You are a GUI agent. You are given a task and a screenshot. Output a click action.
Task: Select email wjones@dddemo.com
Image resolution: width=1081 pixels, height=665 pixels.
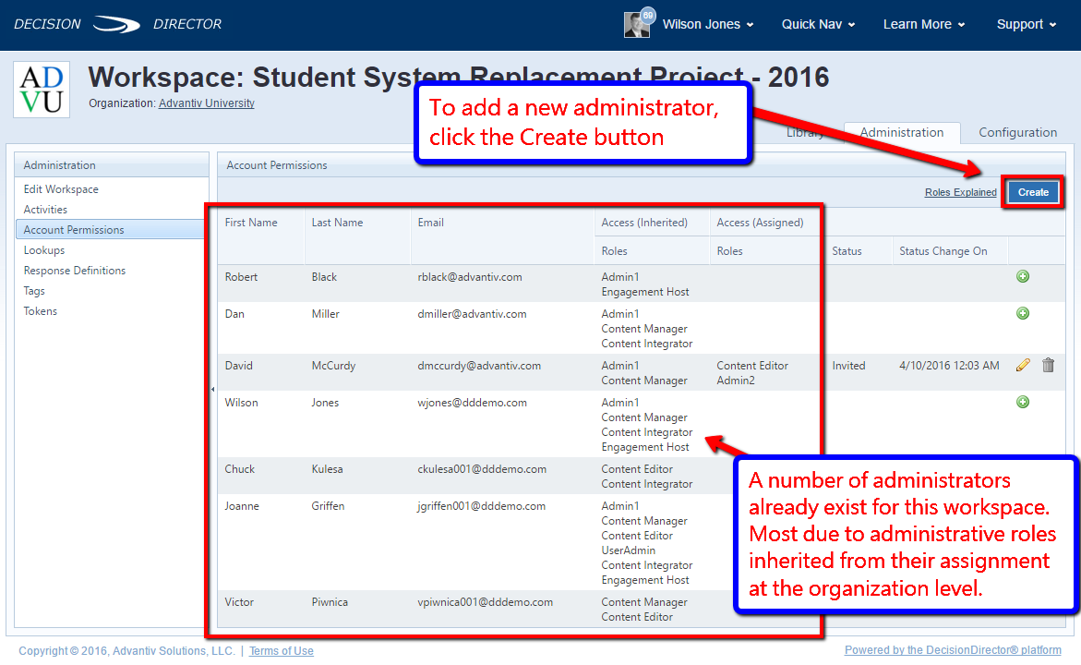[473, 403]
